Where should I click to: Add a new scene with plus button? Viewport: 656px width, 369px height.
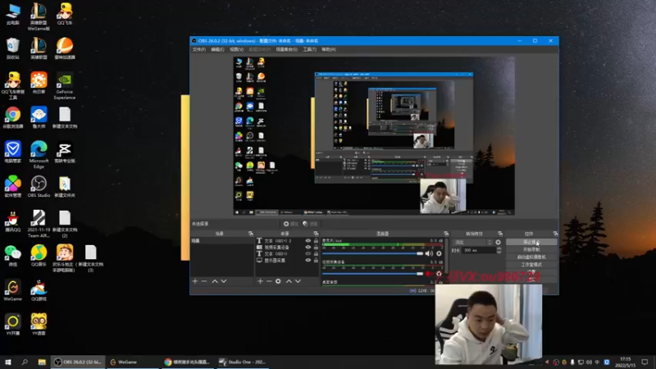195,281
